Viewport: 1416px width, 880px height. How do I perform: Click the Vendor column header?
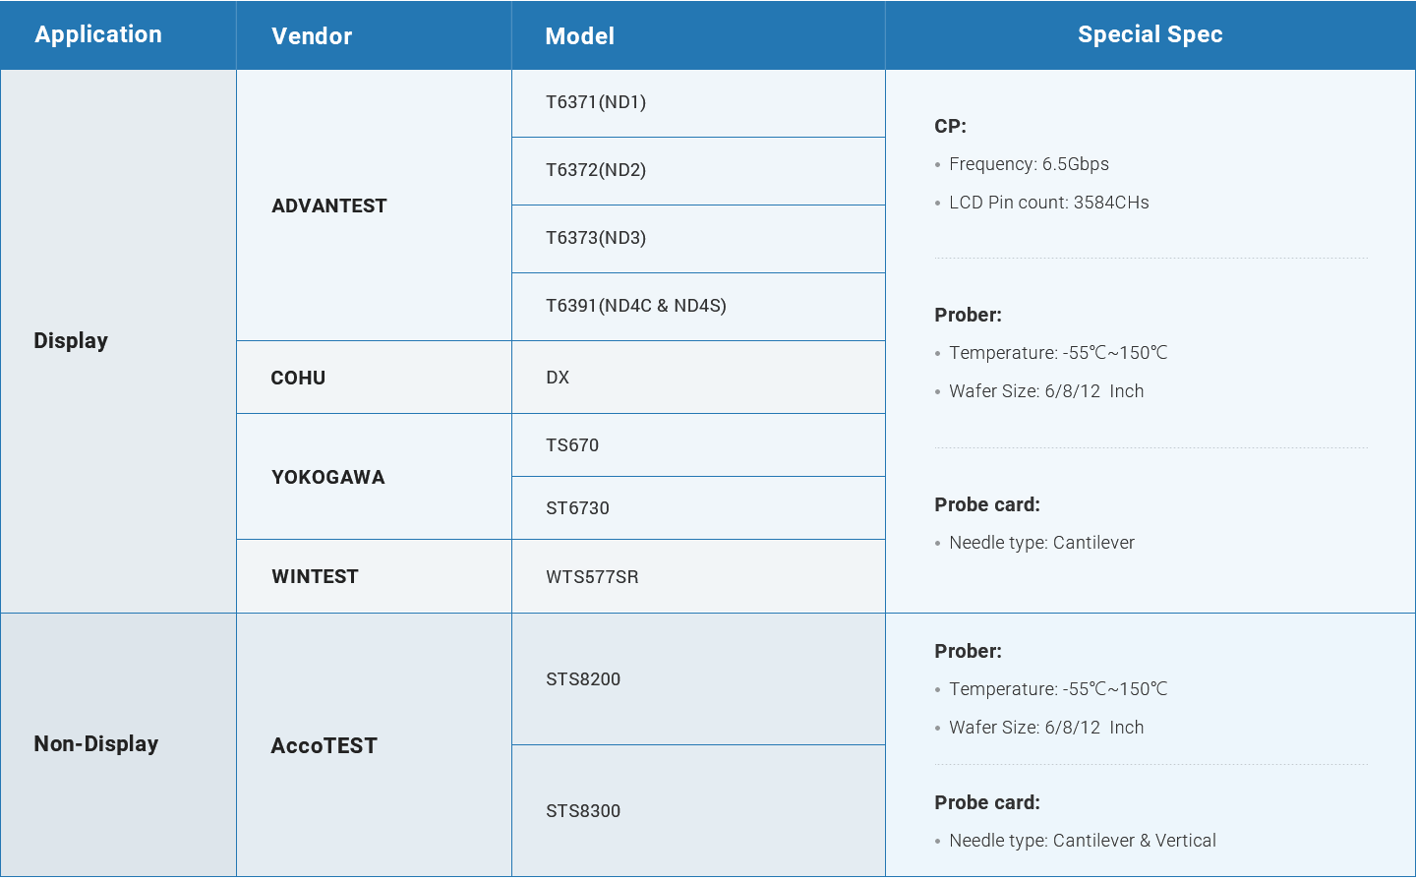(312, 36)
